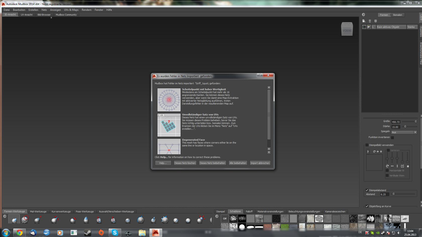Open Skype from the taskbar
422x237 pixels.
(115, 232)
